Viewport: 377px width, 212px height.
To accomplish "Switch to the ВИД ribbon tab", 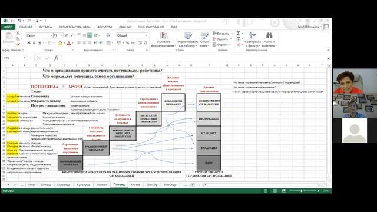I will pos(174,27).
